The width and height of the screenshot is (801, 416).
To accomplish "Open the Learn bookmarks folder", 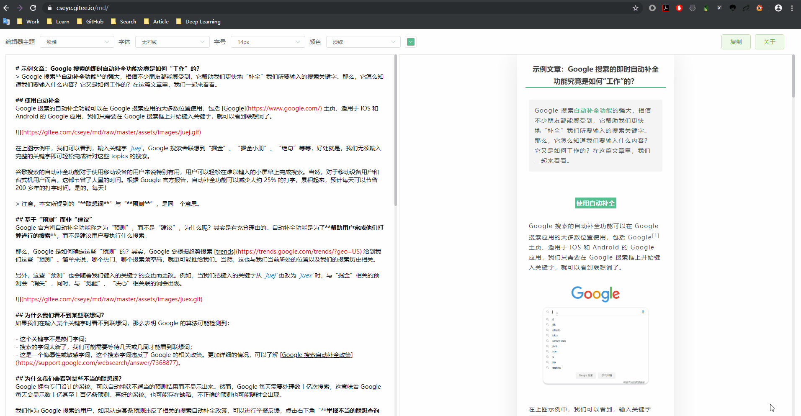I will pyautogui.click(x=58, y=21).
